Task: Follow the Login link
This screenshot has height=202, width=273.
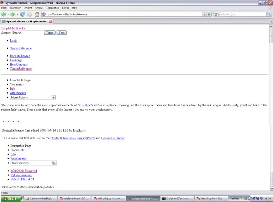Action: (x=13, y=41)
